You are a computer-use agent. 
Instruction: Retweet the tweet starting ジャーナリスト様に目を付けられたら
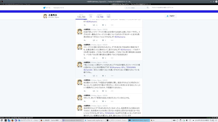[94, 58]
